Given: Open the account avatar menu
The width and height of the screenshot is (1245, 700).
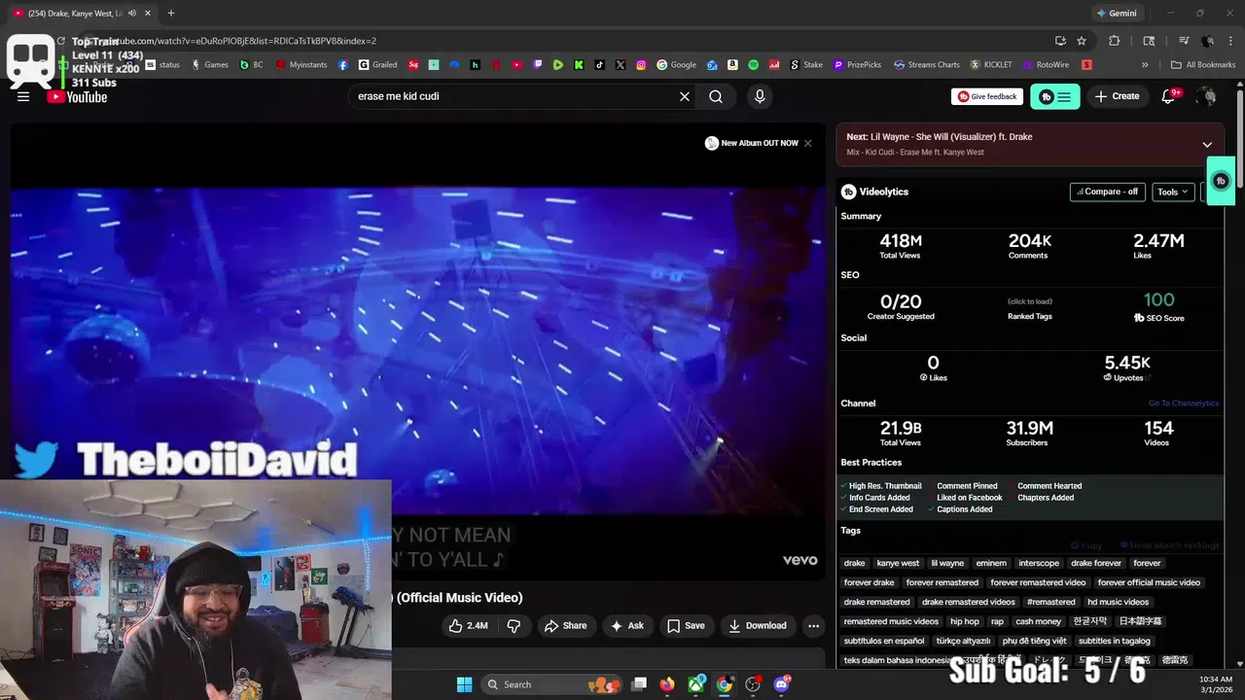Looking at the screenshot, I should (x=1207, y=96).
